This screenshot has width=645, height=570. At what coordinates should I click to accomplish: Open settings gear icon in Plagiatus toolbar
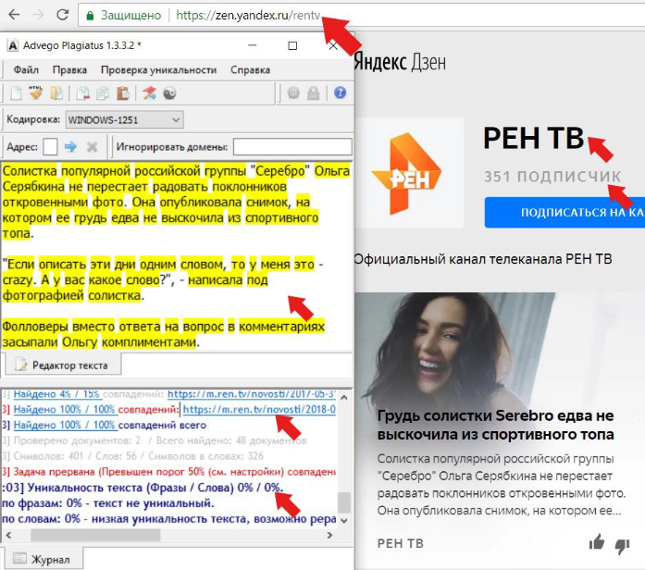click(293, 93)
